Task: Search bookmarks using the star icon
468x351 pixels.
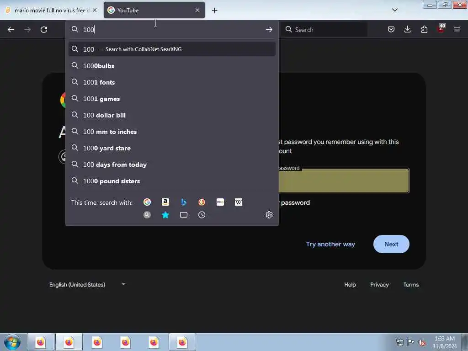Action: (x=165, y=215)
